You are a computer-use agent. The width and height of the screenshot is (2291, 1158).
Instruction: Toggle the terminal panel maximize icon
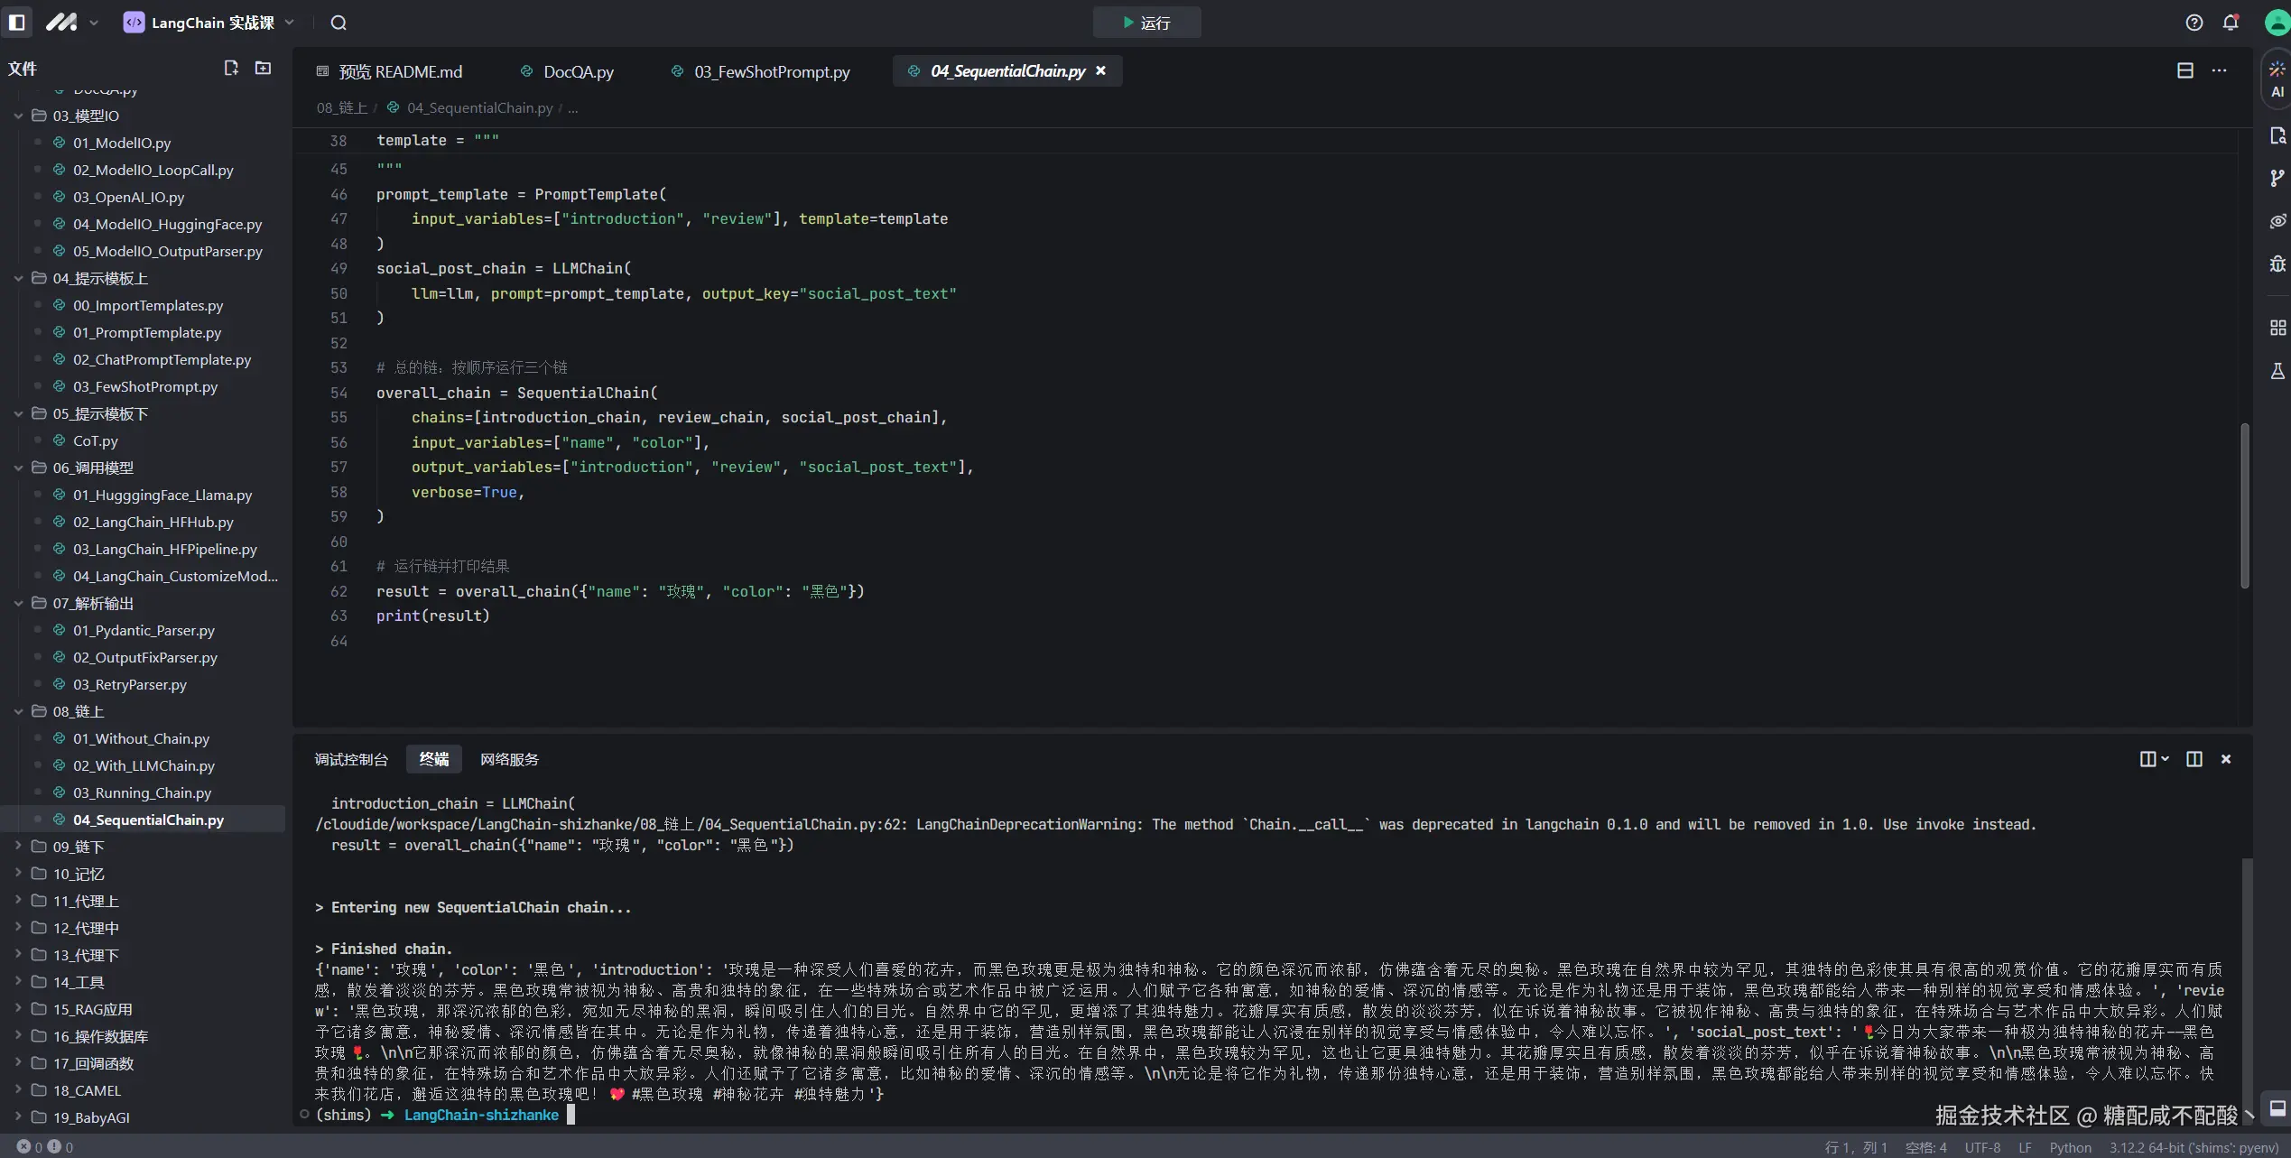tap(2194, 759)
